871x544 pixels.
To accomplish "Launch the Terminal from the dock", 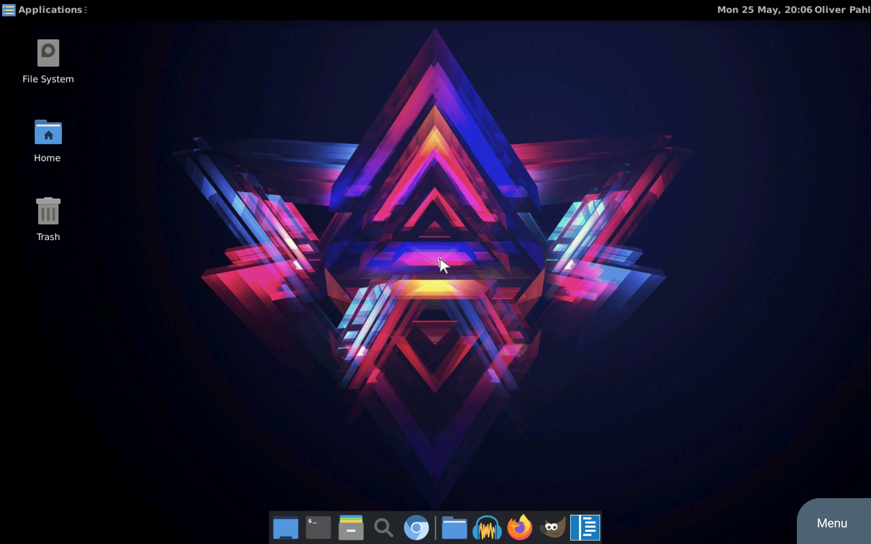I will 318,527.
